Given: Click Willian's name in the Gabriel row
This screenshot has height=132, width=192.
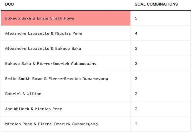Looking at the screenshot, I should click(34, 94).
